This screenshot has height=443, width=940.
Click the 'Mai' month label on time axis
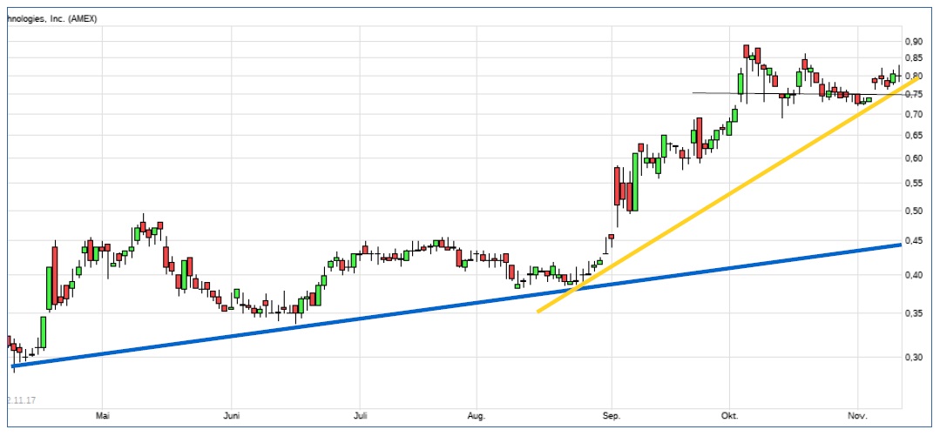[x=102, y=416]
